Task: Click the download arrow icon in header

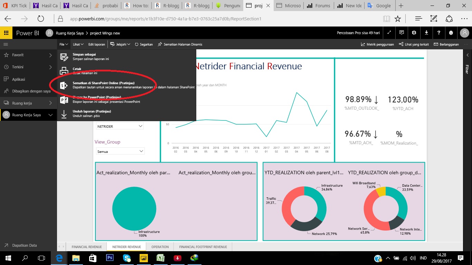Action: pyautogui.click(x=426, y=33)
